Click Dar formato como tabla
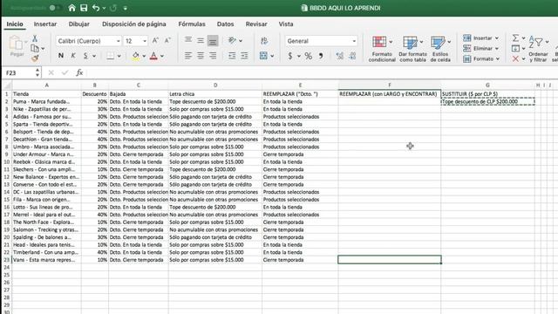Screen dimensions: 558x314 coord(412,49)
